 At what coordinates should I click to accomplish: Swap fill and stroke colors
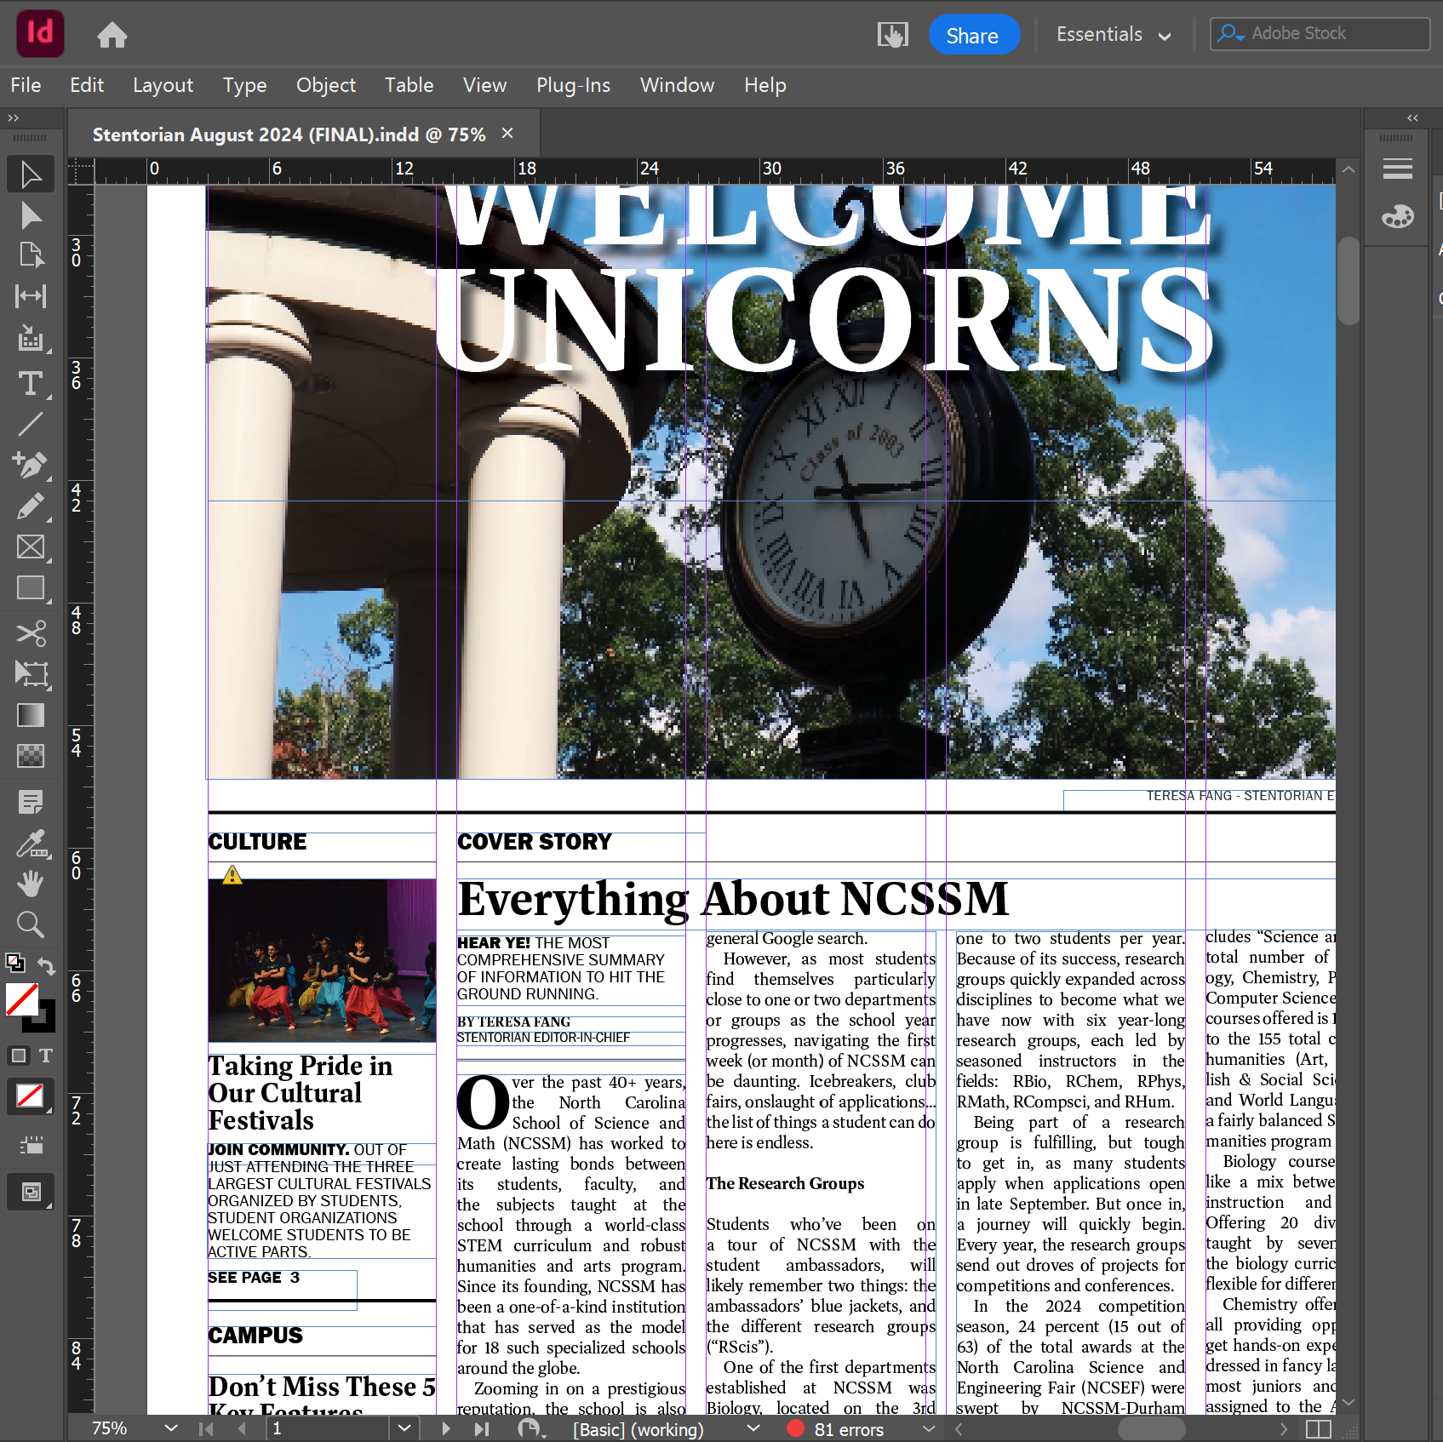[48, 966]
